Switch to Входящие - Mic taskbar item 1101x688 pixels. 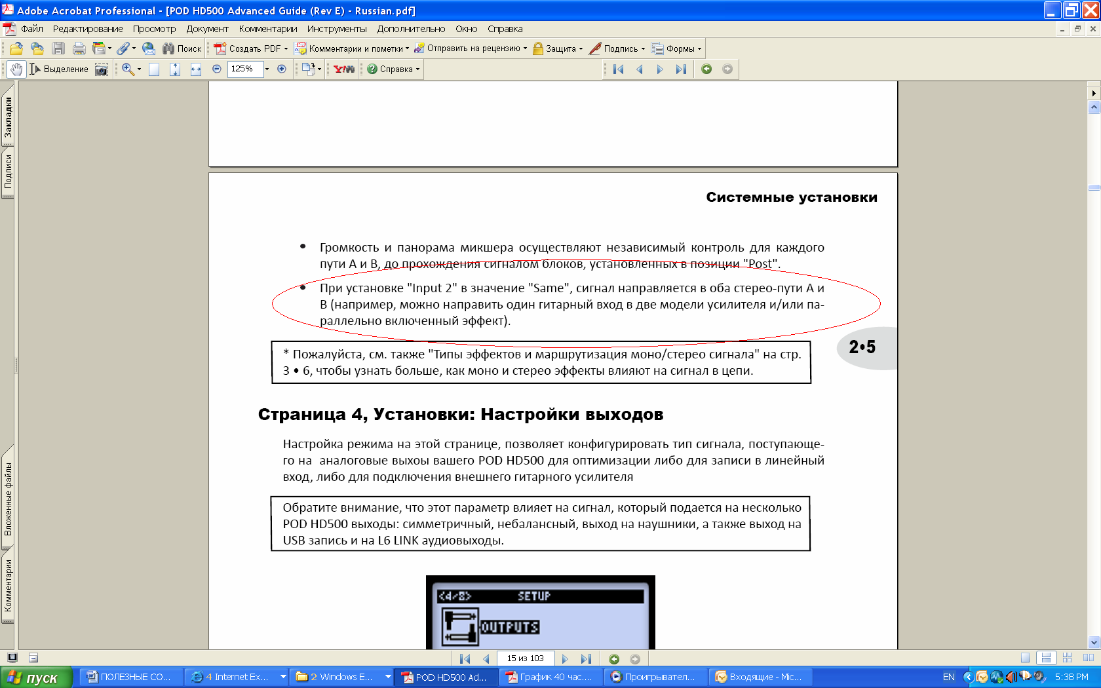tap(760, 677)
